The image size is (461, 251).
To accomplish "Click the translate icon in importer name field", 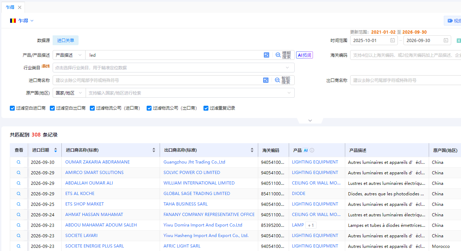I will [x=266, y=80].
